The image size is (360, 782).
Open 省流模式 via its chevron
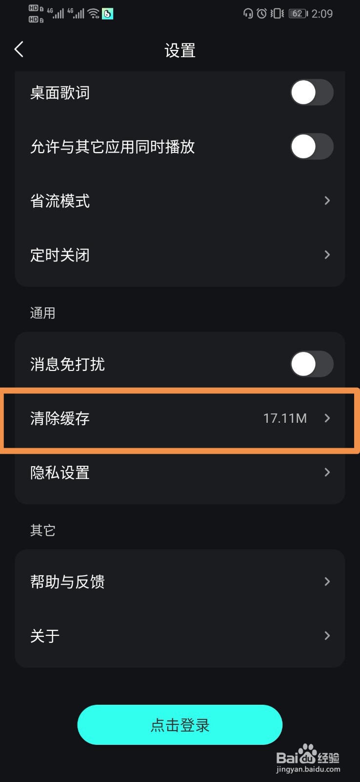click(x=327, y=200)
